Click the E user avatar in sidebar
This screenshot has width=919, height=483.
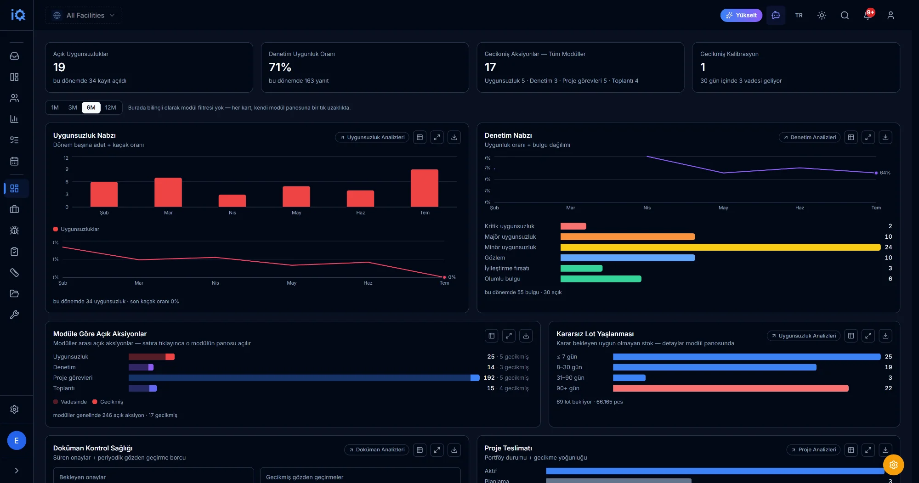[17, 441]
